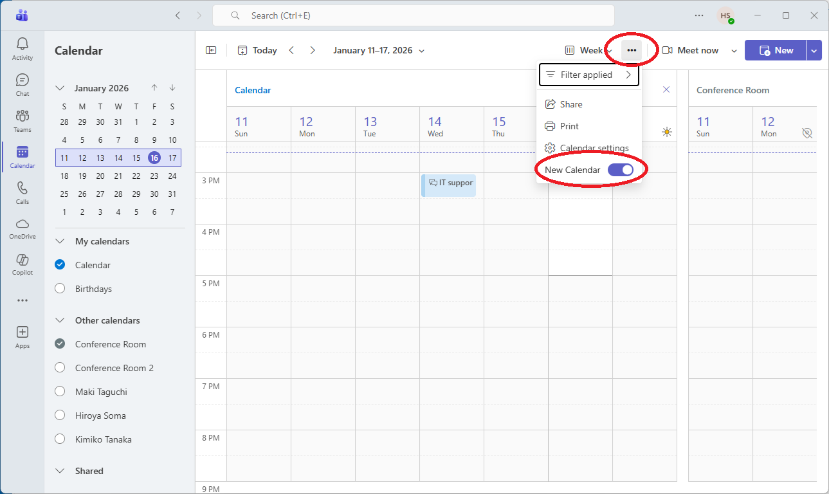829x494 pixels.
Task: Turn off the New Calendar toggle
Action: pos(621,170)
